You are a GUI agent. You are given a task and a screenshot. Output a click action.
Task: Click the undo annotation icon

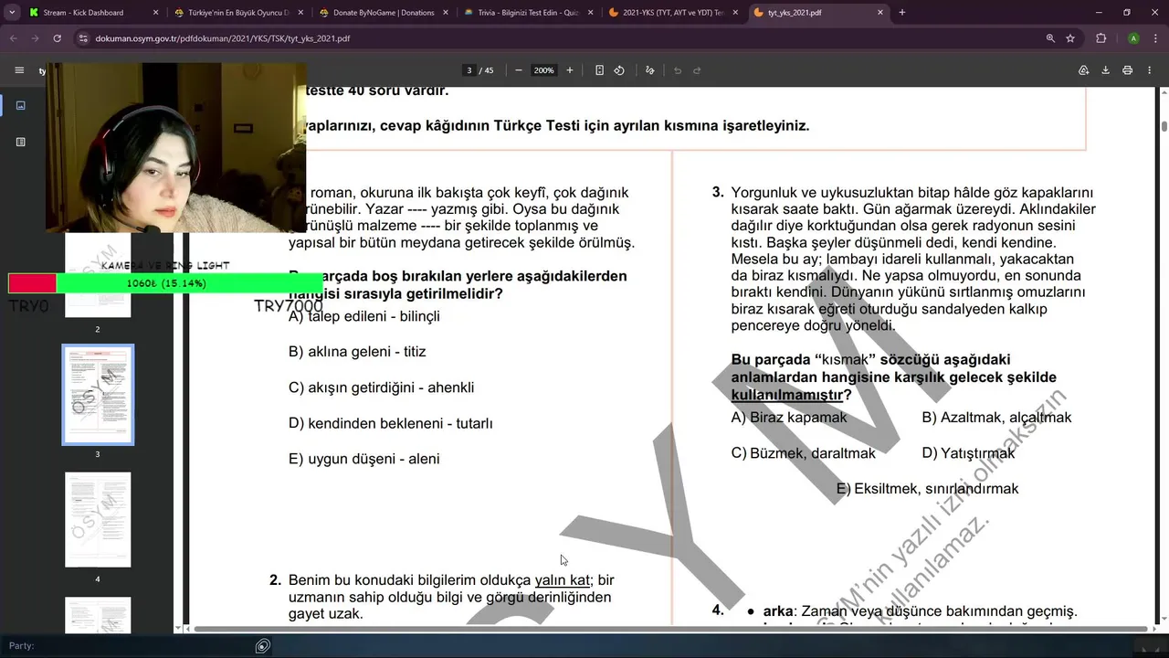click(x=678, y=70)
